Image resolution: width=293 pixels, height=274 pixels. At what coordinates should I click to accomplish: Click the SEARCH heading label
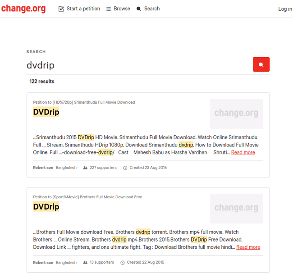36,52
